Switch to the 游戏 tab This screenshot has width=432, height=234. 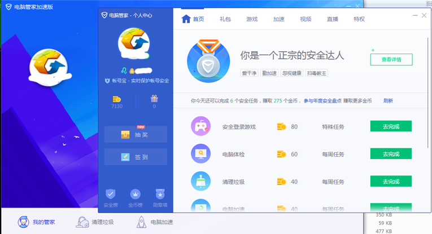point(252,19)
